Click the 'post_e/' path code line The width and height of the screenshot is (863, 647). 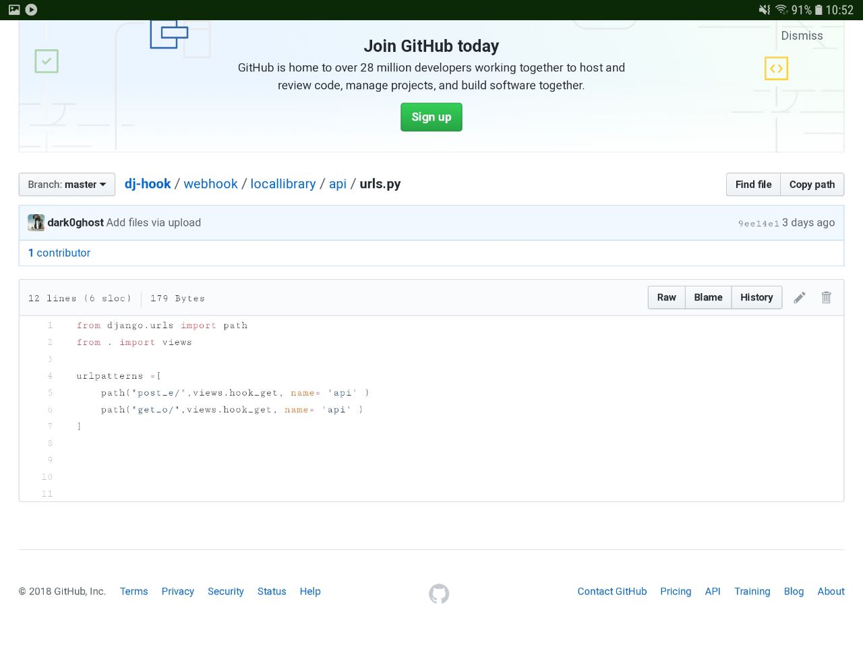tap(235, 393)
